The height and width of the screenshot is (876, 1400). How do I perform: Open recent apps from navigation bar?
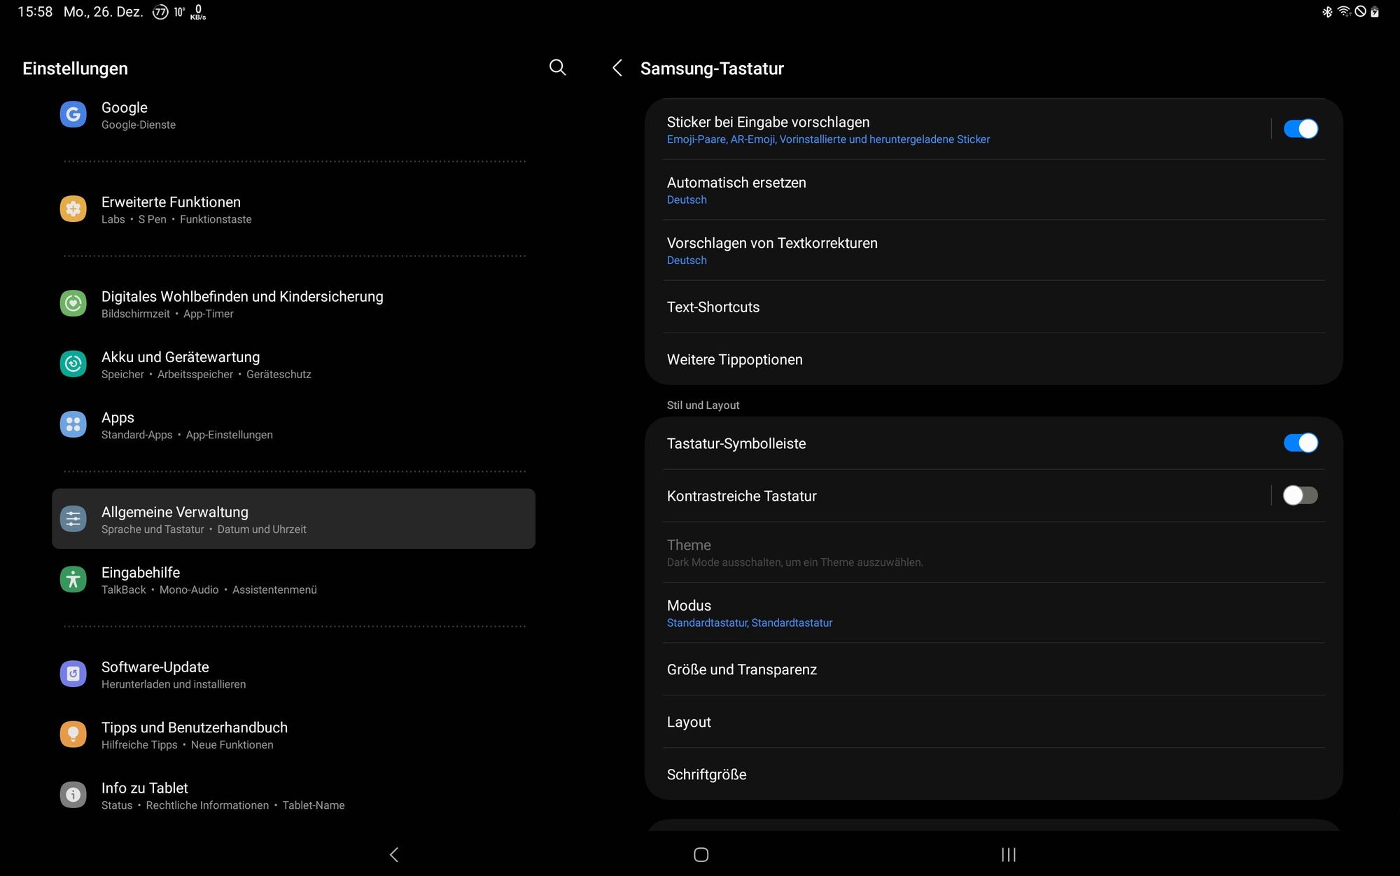pos(1008,854)
